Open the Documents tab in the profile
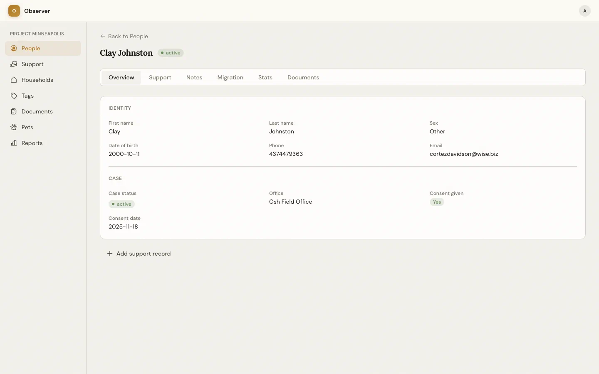The image size is (599, 374). click(x=303, y=77)
